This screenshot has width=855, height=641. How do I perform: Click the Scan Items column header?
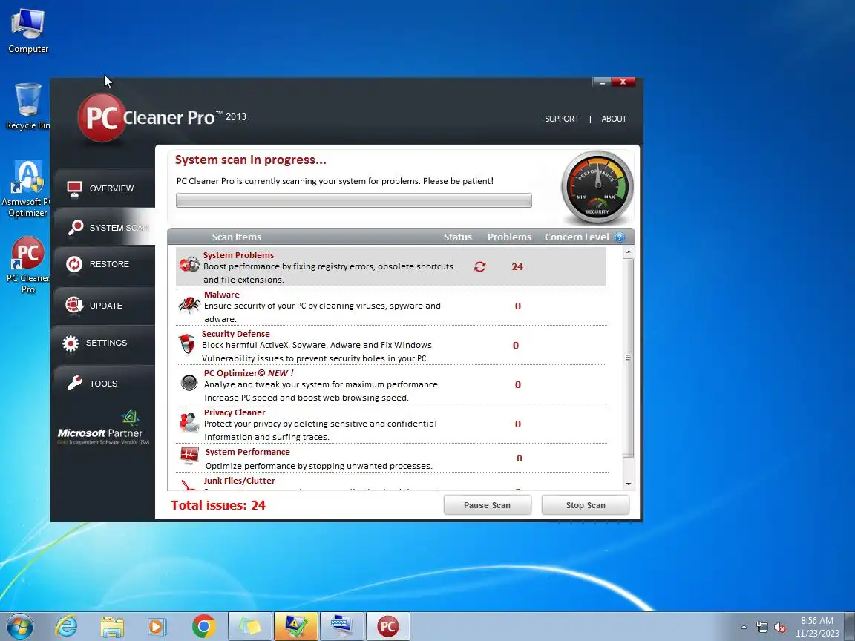[237, 237]
